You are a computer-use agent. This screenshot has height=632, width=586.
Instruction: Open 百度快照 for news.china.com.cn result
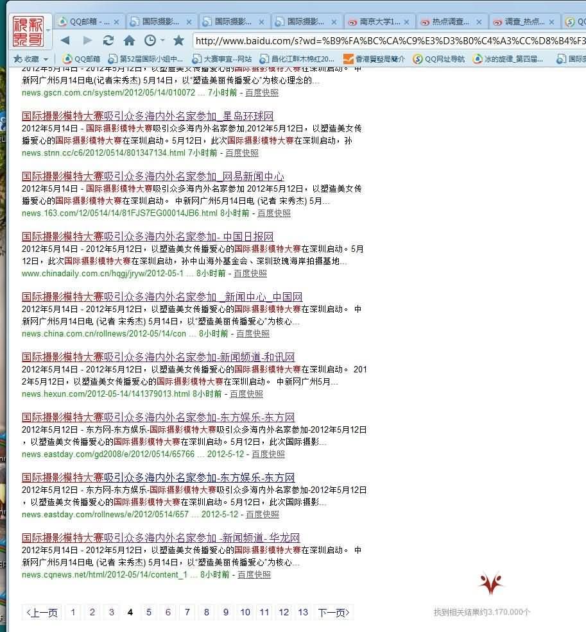point(253,334)
